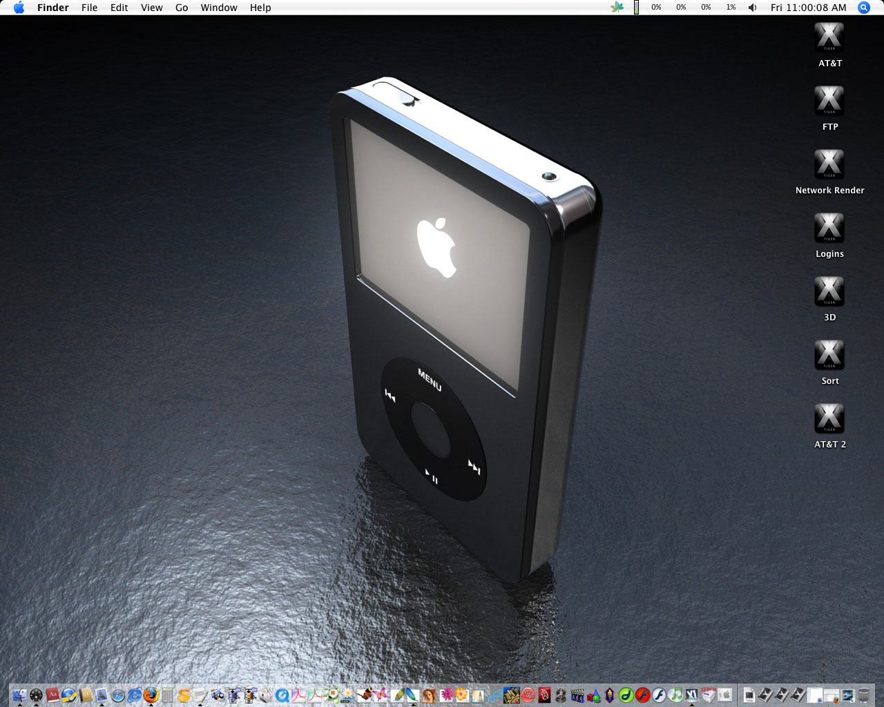The height and width of the screenshot is (707, 884).
Task: Open the Finder icon in the Dock
Action: (20, 695)
